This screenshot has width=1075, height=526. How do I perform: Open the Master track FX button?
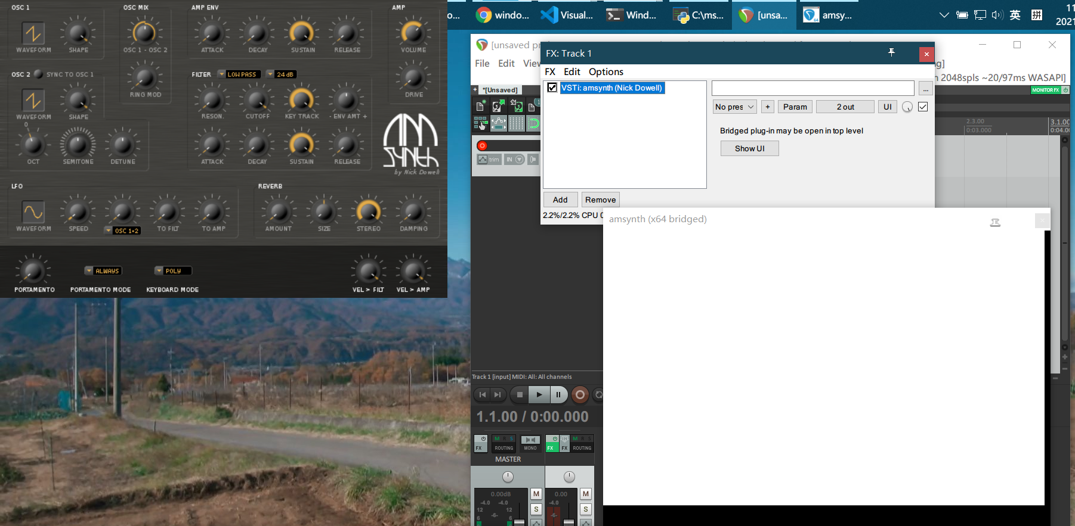pos(481,443)
